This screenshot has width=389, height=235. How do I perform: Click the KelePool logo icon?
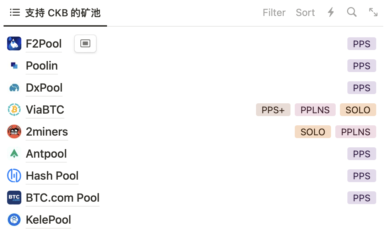click(x=14, y=220)
